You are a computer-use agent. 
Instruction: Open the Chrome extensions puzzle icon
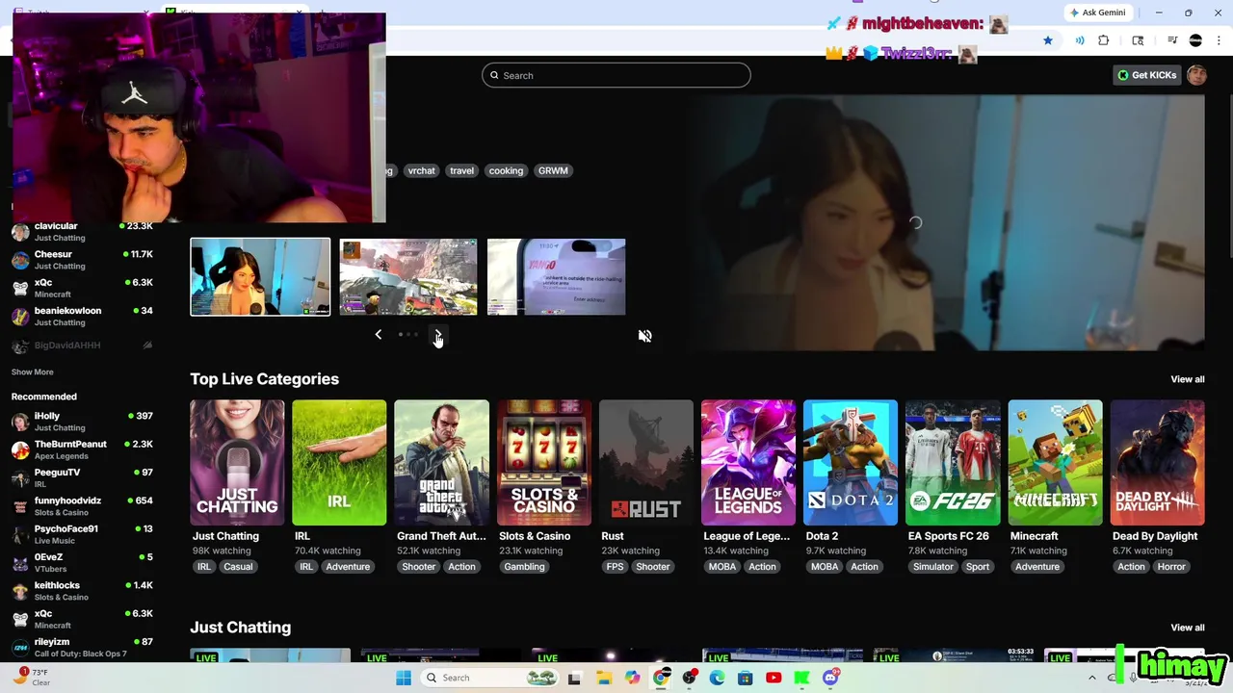tap(1104, 40)
